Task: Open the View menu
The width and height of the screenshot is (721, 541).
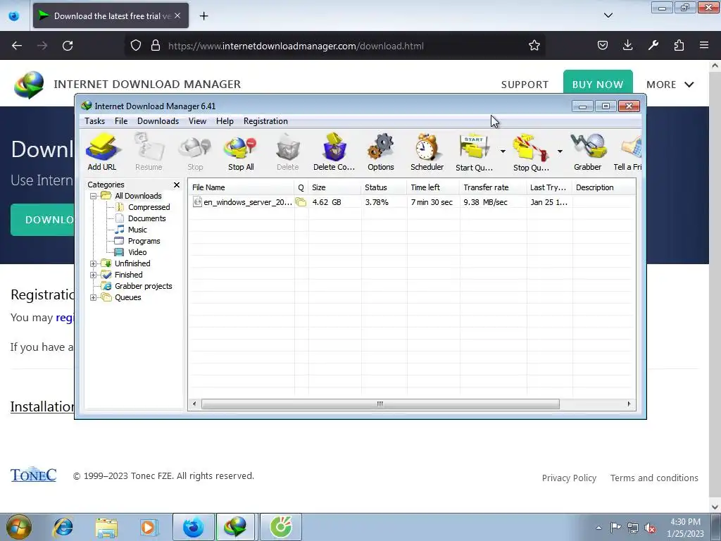Action: 197,121
